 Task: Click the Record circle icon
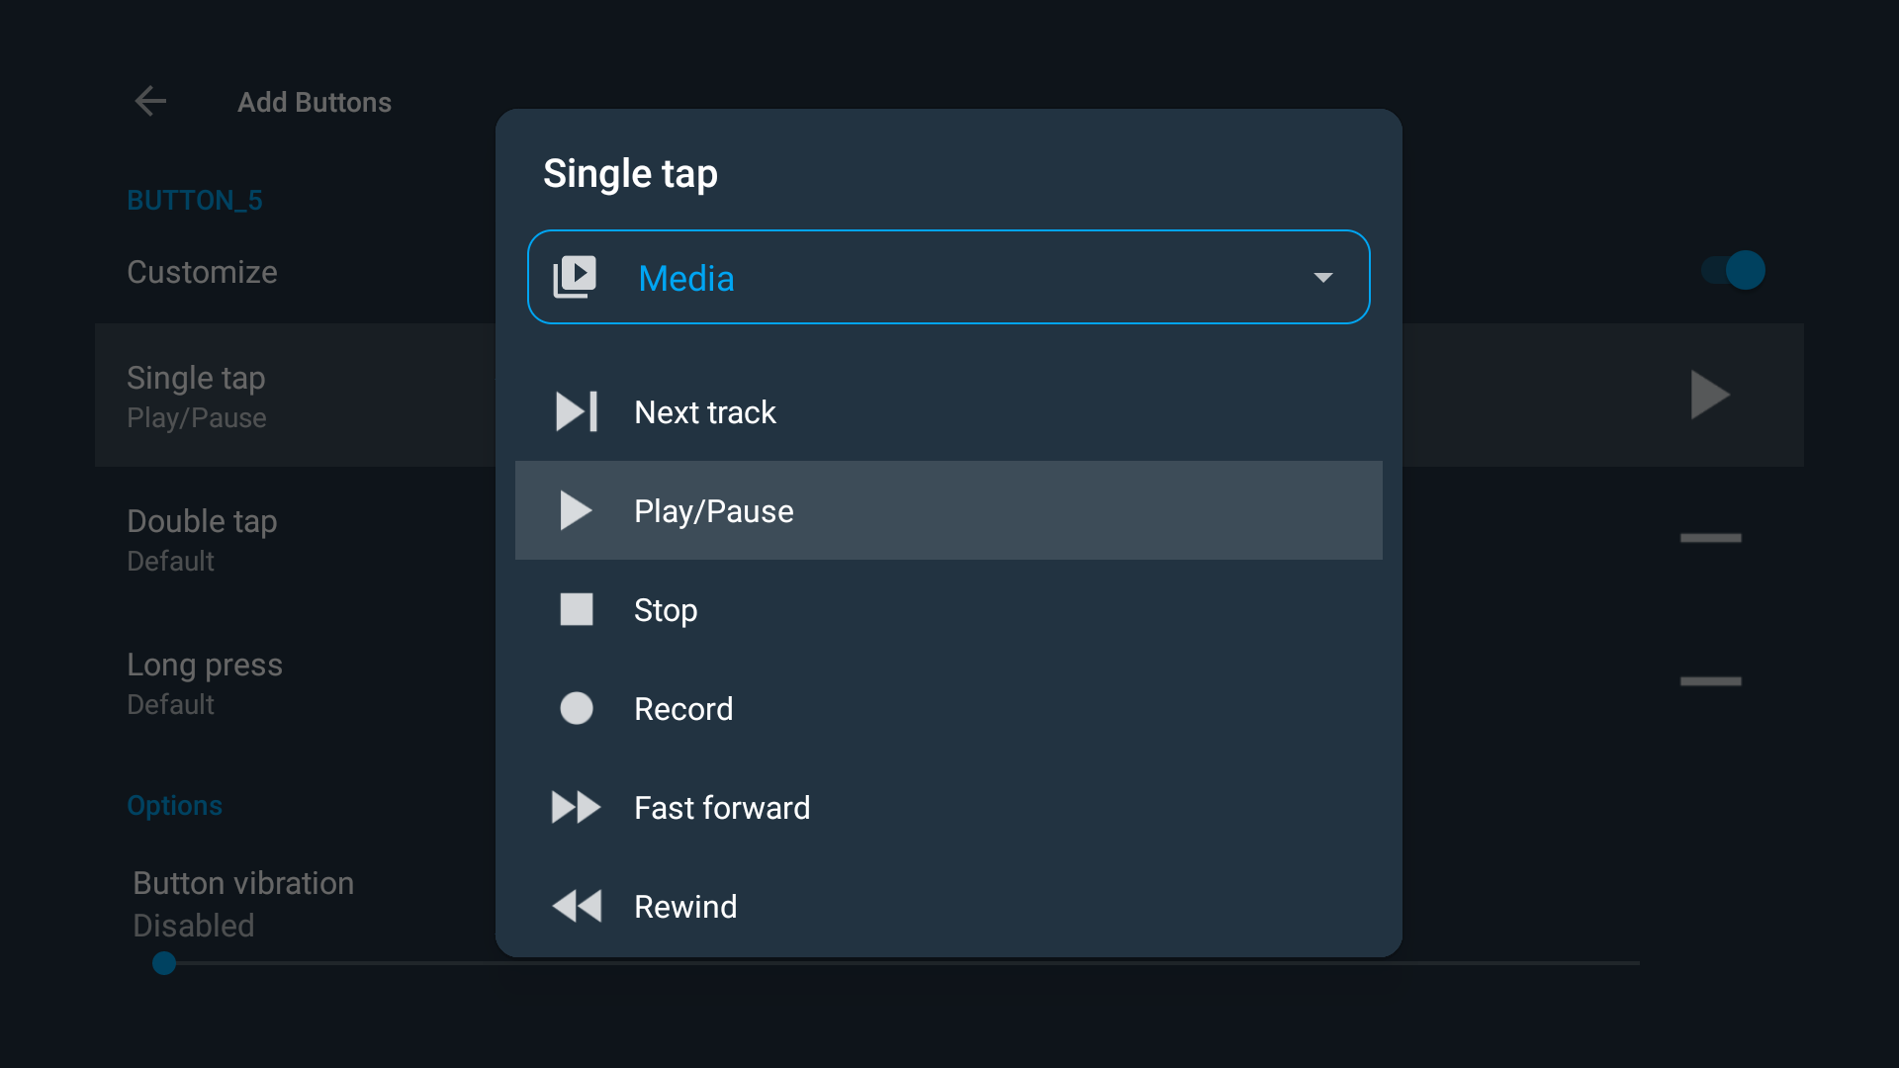click(x=577, y=709)
